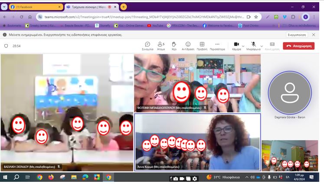
Task: Open the Αντίδραση reactions menu
Action: coord(188,46)
